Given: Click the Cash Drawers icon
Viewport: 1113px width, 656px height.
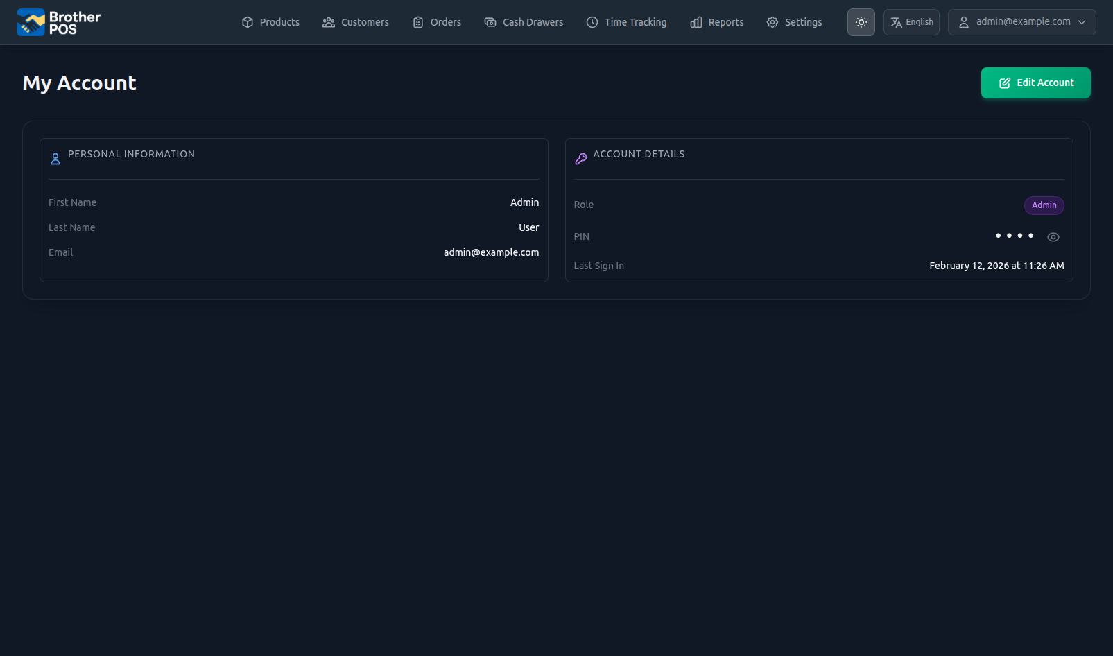Looking at the screenshot, I should point(490,21).
